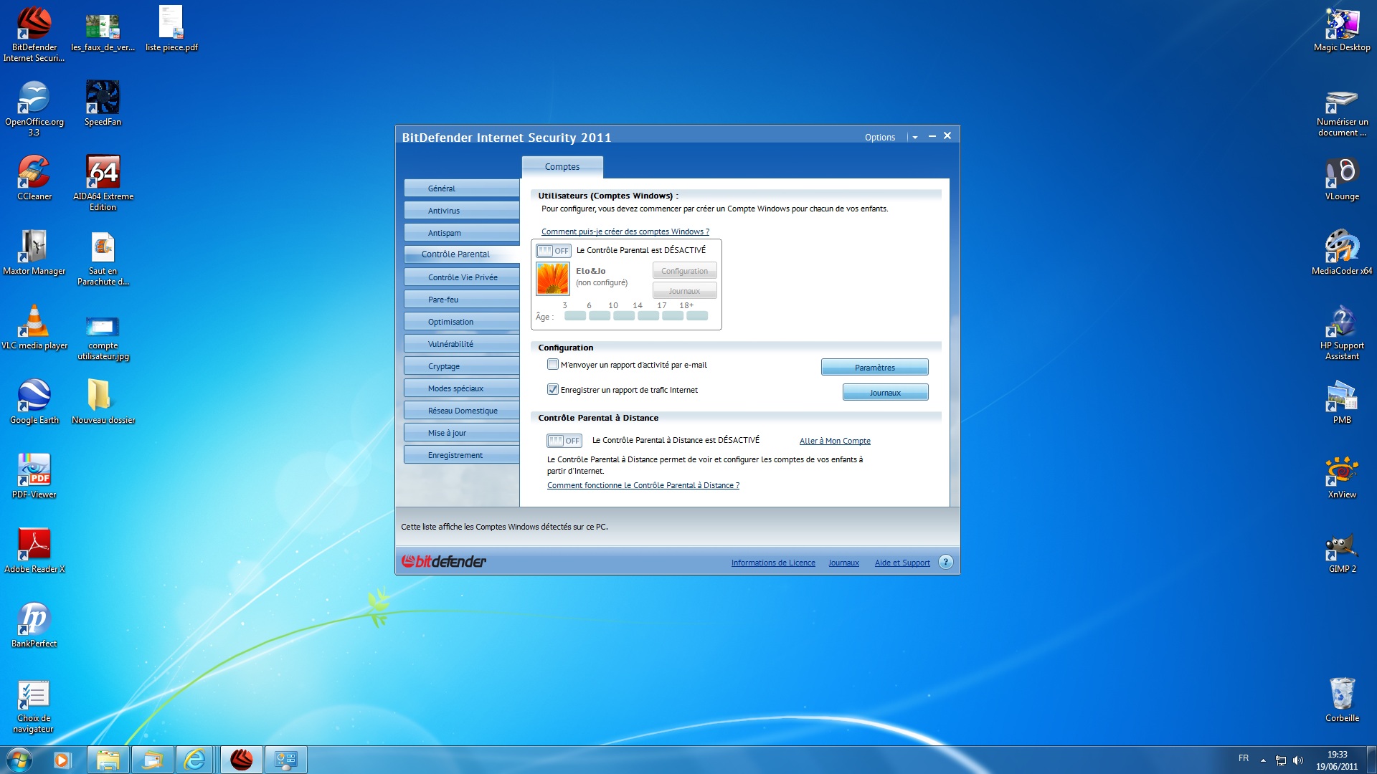The image size is (1377, 774).
Task: Select Contrôle Vie Privée section
Action: (x=462, y=277)
